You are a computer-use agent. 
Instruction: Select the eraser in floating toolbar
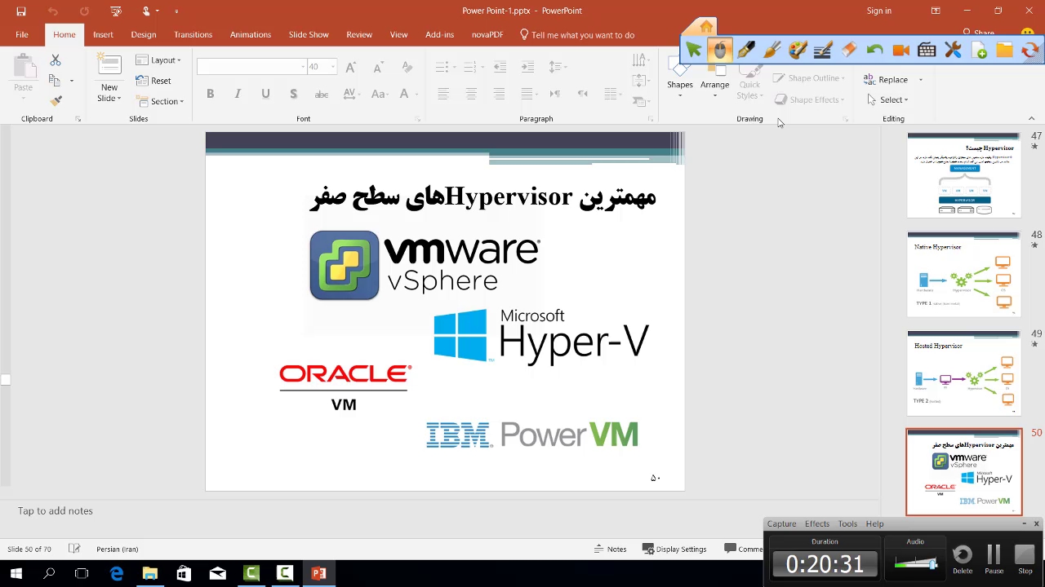pyautogui.click(x=849, y=51)
